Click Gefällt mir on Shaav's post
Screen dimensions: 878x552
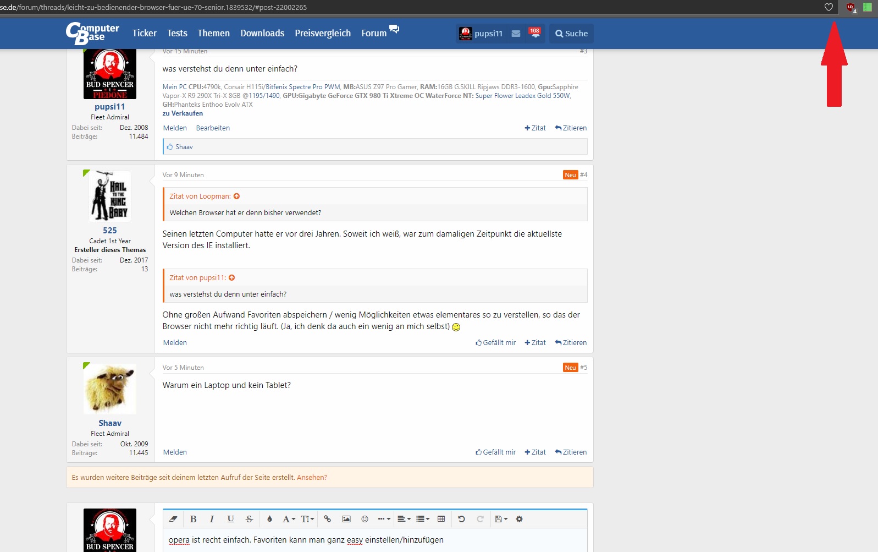[x=495, y=452]
